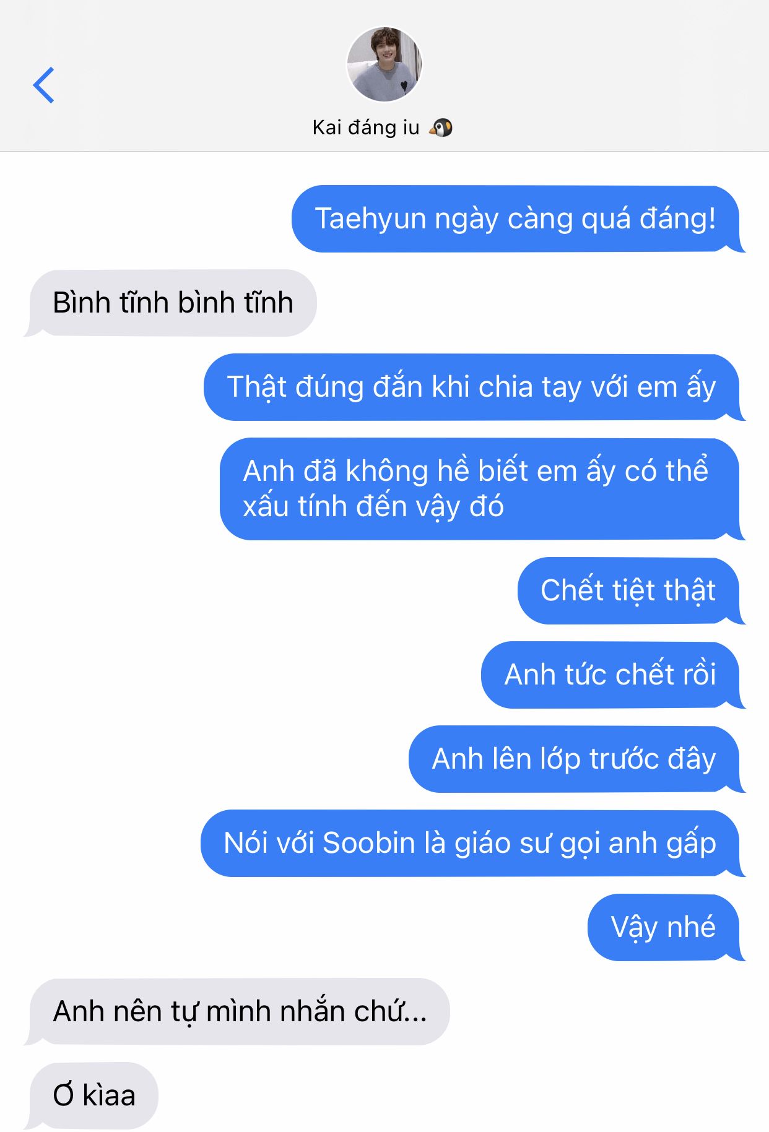Tap the blue back arrow
Image resolution: width=769 pixels, height=1132 pixels.
click(43, 85)
